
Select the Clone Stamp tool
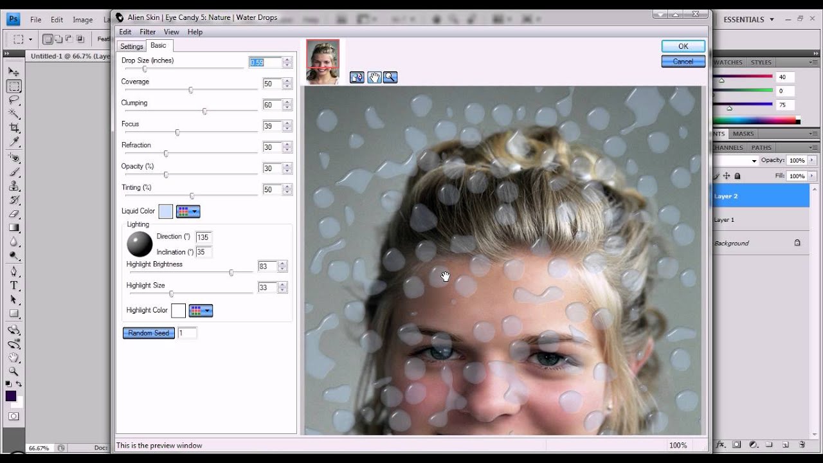click(14, 186)
